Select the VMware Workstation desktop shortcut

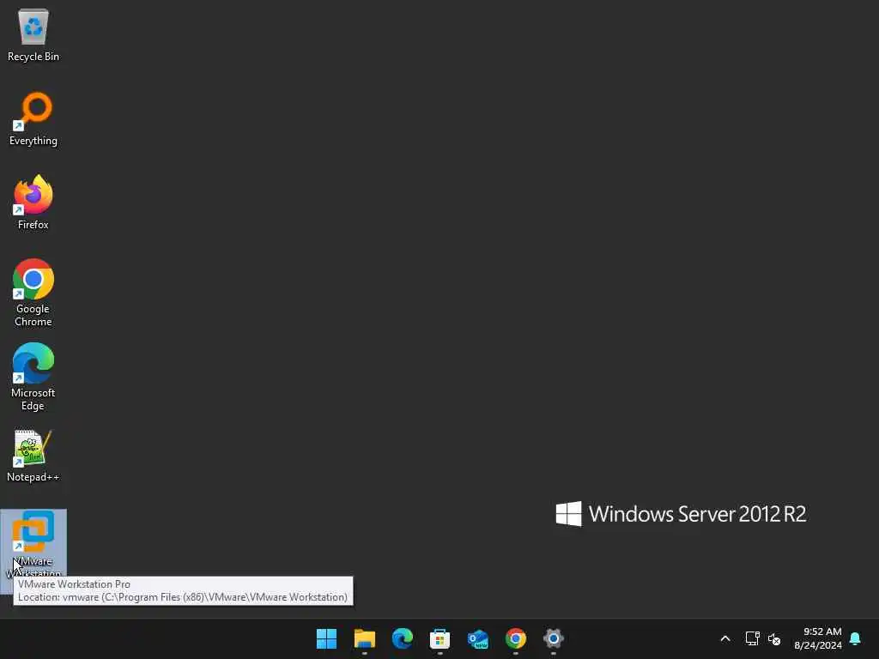[x=33, y=545]
